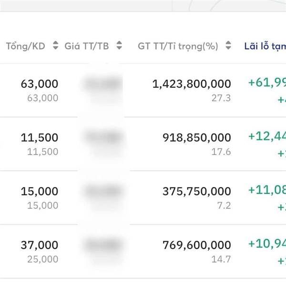Click the 14.7 weight percentage
286x286 pixels.
(x=222, y=259)
